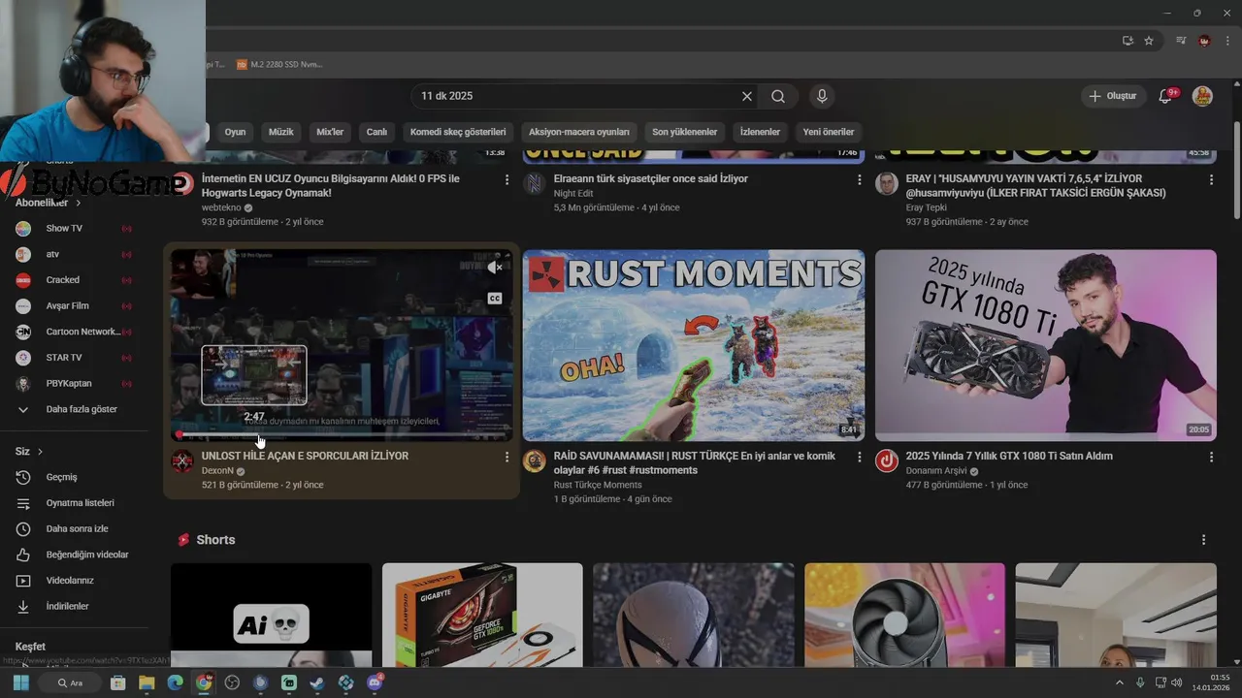
Task: Select the Mix'ler filter chip
Action: coord(330,132)
